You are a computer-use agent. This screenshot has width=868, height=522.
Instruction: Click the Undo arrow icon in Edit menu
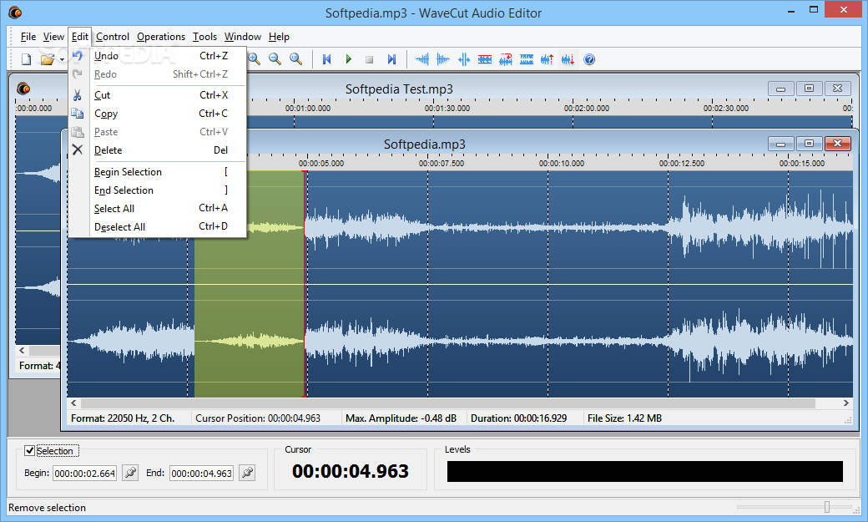pyautogui.click(x=78, y=55)
